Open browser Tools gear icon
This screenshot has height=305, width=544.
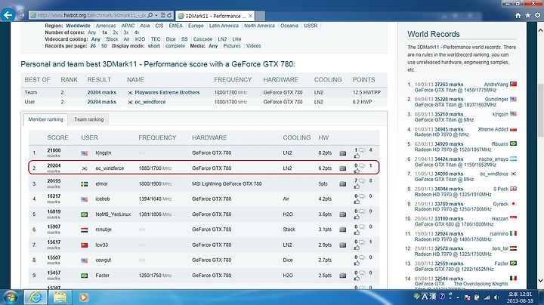(537, 16)
